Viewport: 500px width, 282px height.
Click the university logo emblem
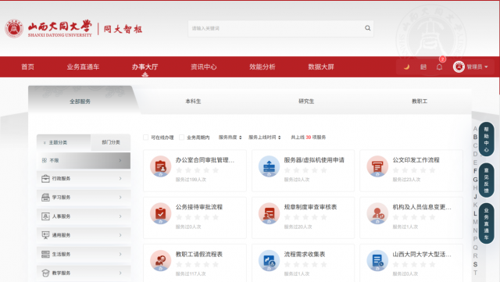coord(14,28)
